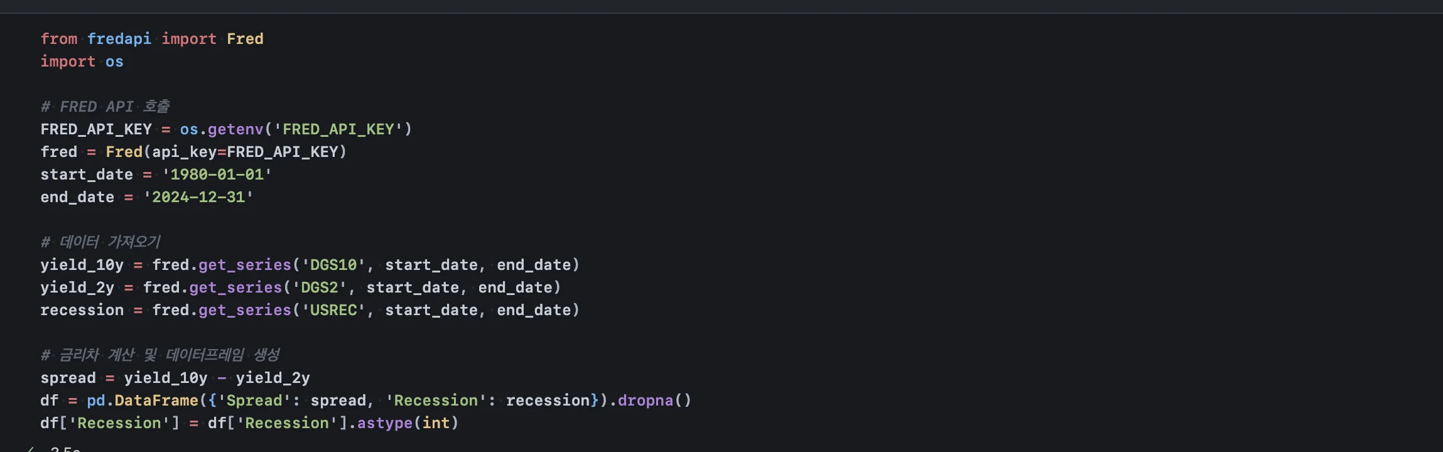Click the 'DGS2' series string
Screen dimensions: 1443x452
[320, 288]
